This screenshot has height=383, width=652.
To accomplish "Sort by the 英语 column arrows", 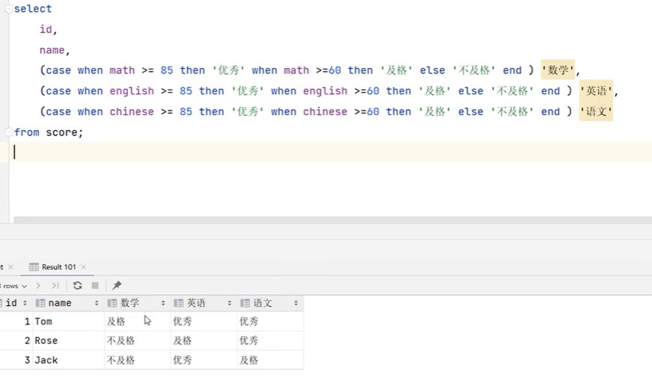I will click(230, 303).
